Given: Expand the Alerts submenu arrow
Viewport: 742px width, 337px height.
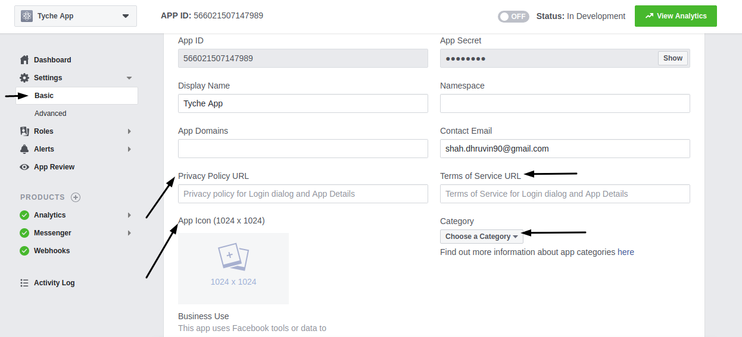Looking at the screenshot, I should tap(129, 149).
